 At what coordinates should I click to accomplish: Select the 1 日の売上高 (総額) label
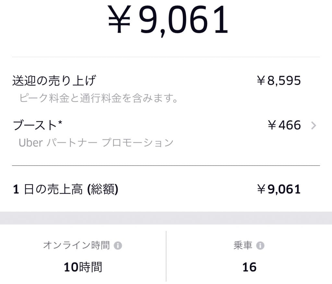(65, 189)
